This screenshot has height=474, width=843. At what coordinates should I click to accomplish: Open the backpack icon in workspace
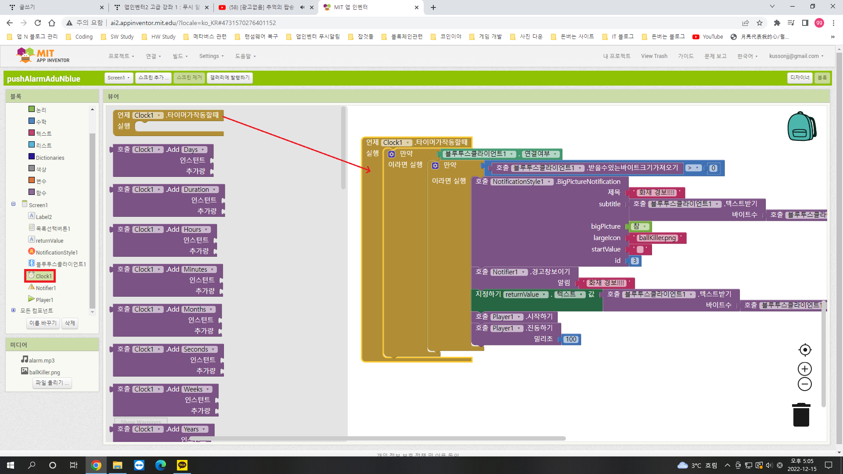point(801,126)
